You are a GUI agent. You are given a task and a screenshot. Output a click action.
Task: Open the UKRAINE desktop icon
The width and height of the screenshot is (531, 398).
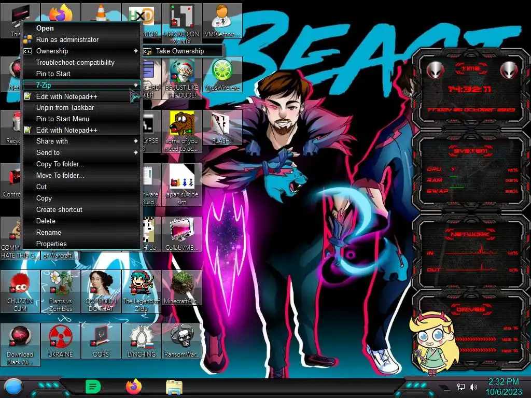[x=61, y=341]
